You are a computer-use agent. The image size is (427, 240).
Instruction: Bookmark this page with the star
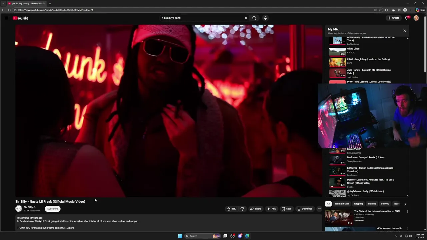(380, 10)
